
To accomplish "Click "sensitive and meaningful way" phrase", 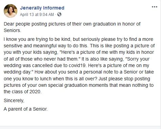I will [x=34, y=46].
